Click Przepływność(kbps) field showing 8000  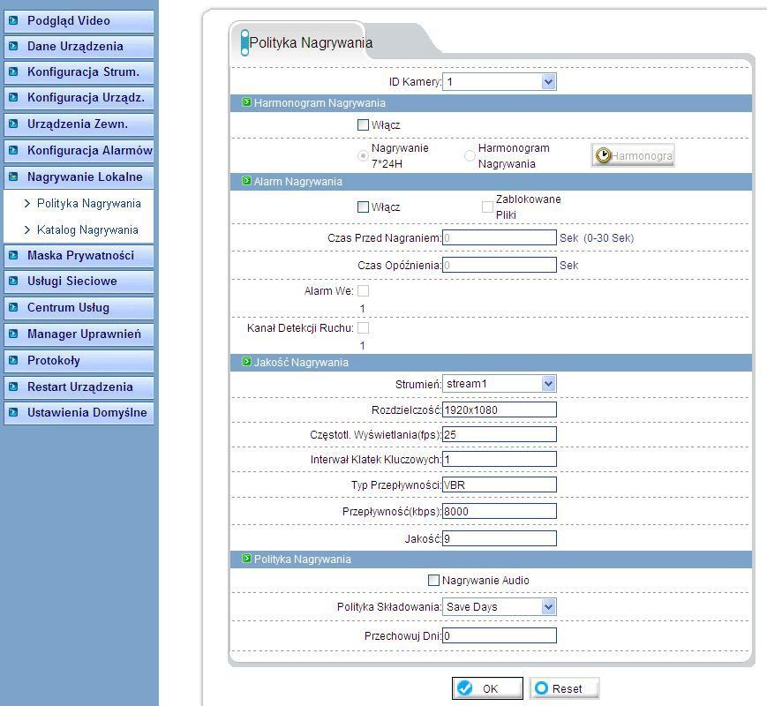(499, 511)
